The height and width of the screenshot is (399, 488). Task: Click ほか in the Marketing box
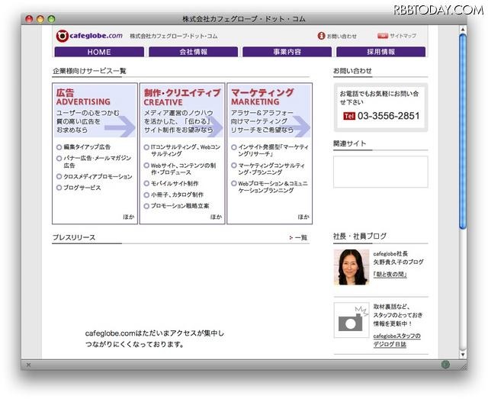(303, 217)
